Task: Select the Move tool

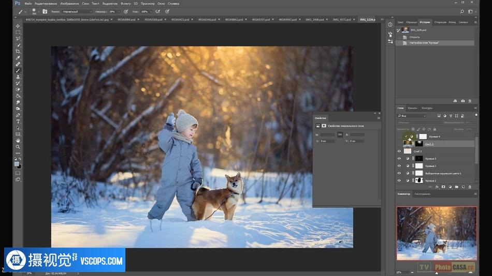Action: click(18, 26)
